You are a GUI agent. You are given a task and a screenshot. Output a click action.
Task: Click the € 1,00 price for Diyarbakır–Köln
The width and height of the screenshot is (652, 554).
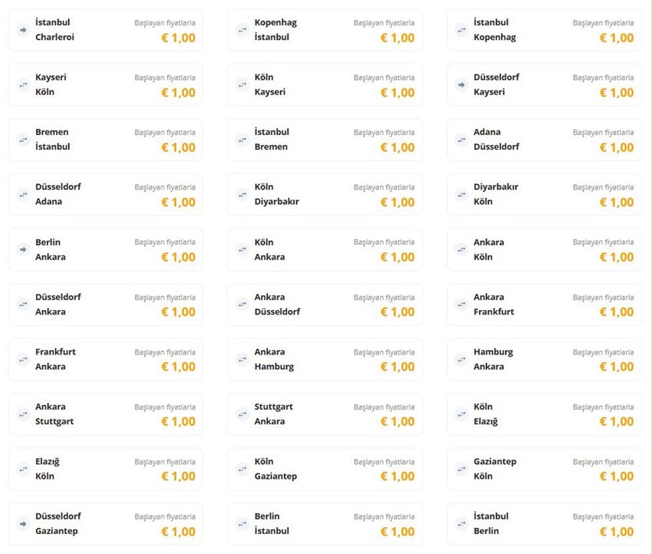point(617,203)
